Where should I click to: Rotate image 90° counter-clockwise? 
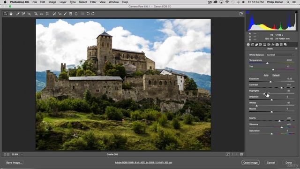[x=88, y=14]
